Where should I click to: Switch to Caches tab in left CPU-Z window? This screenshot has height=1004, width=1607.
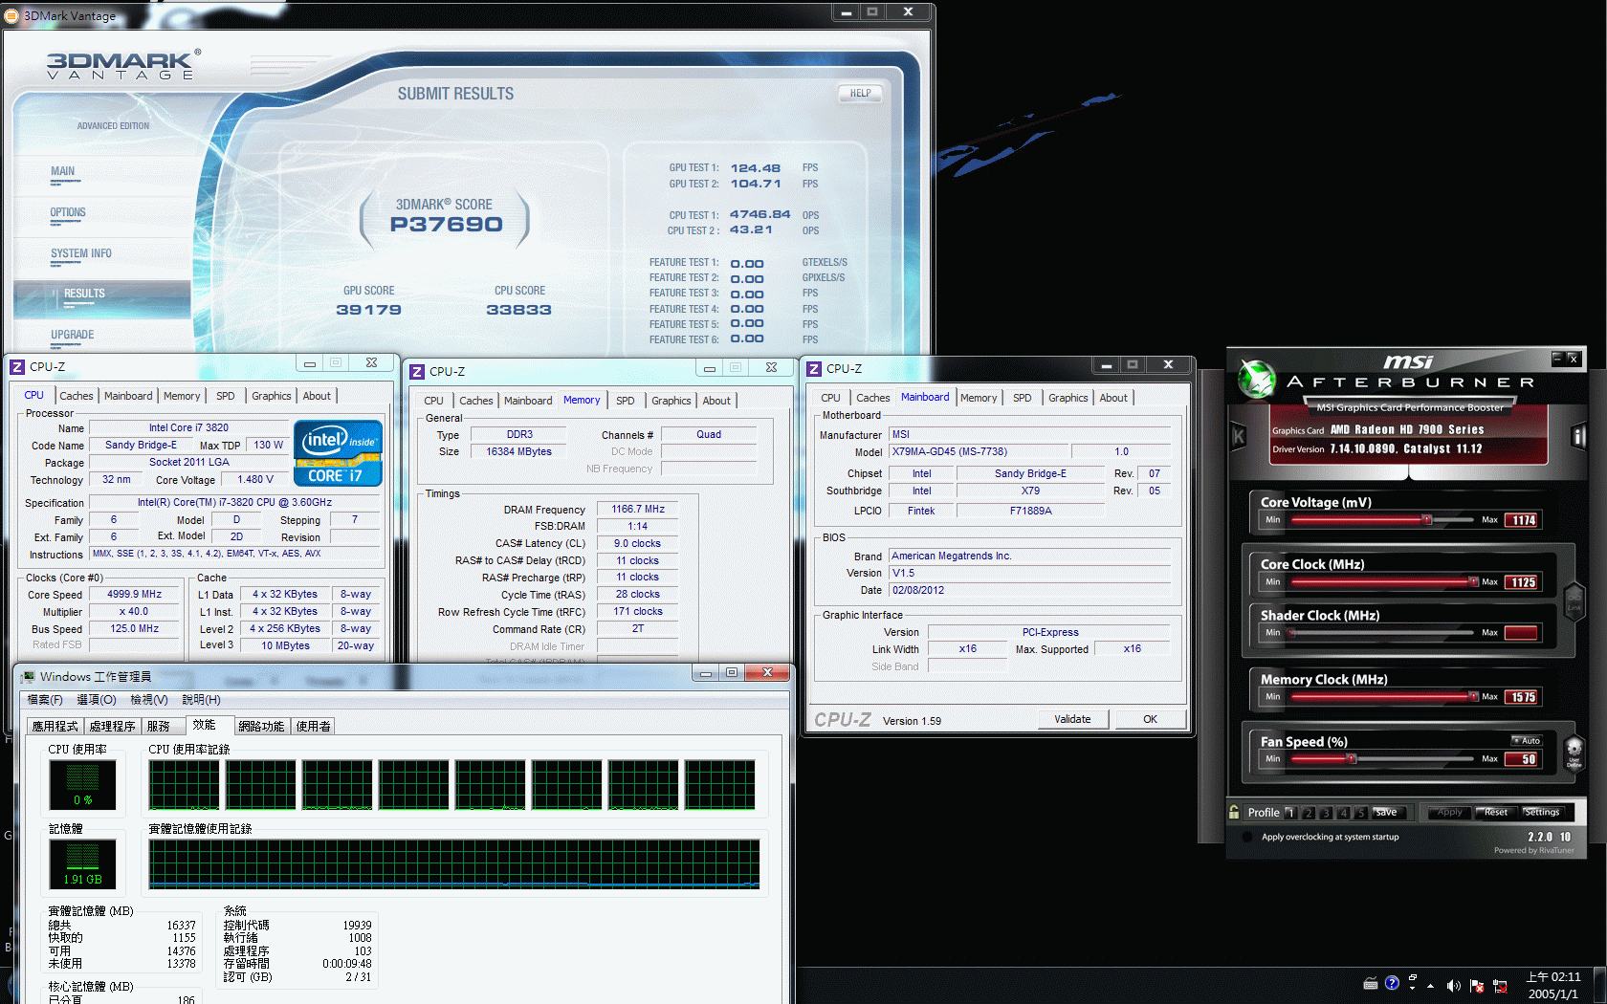tap(77, 396)
